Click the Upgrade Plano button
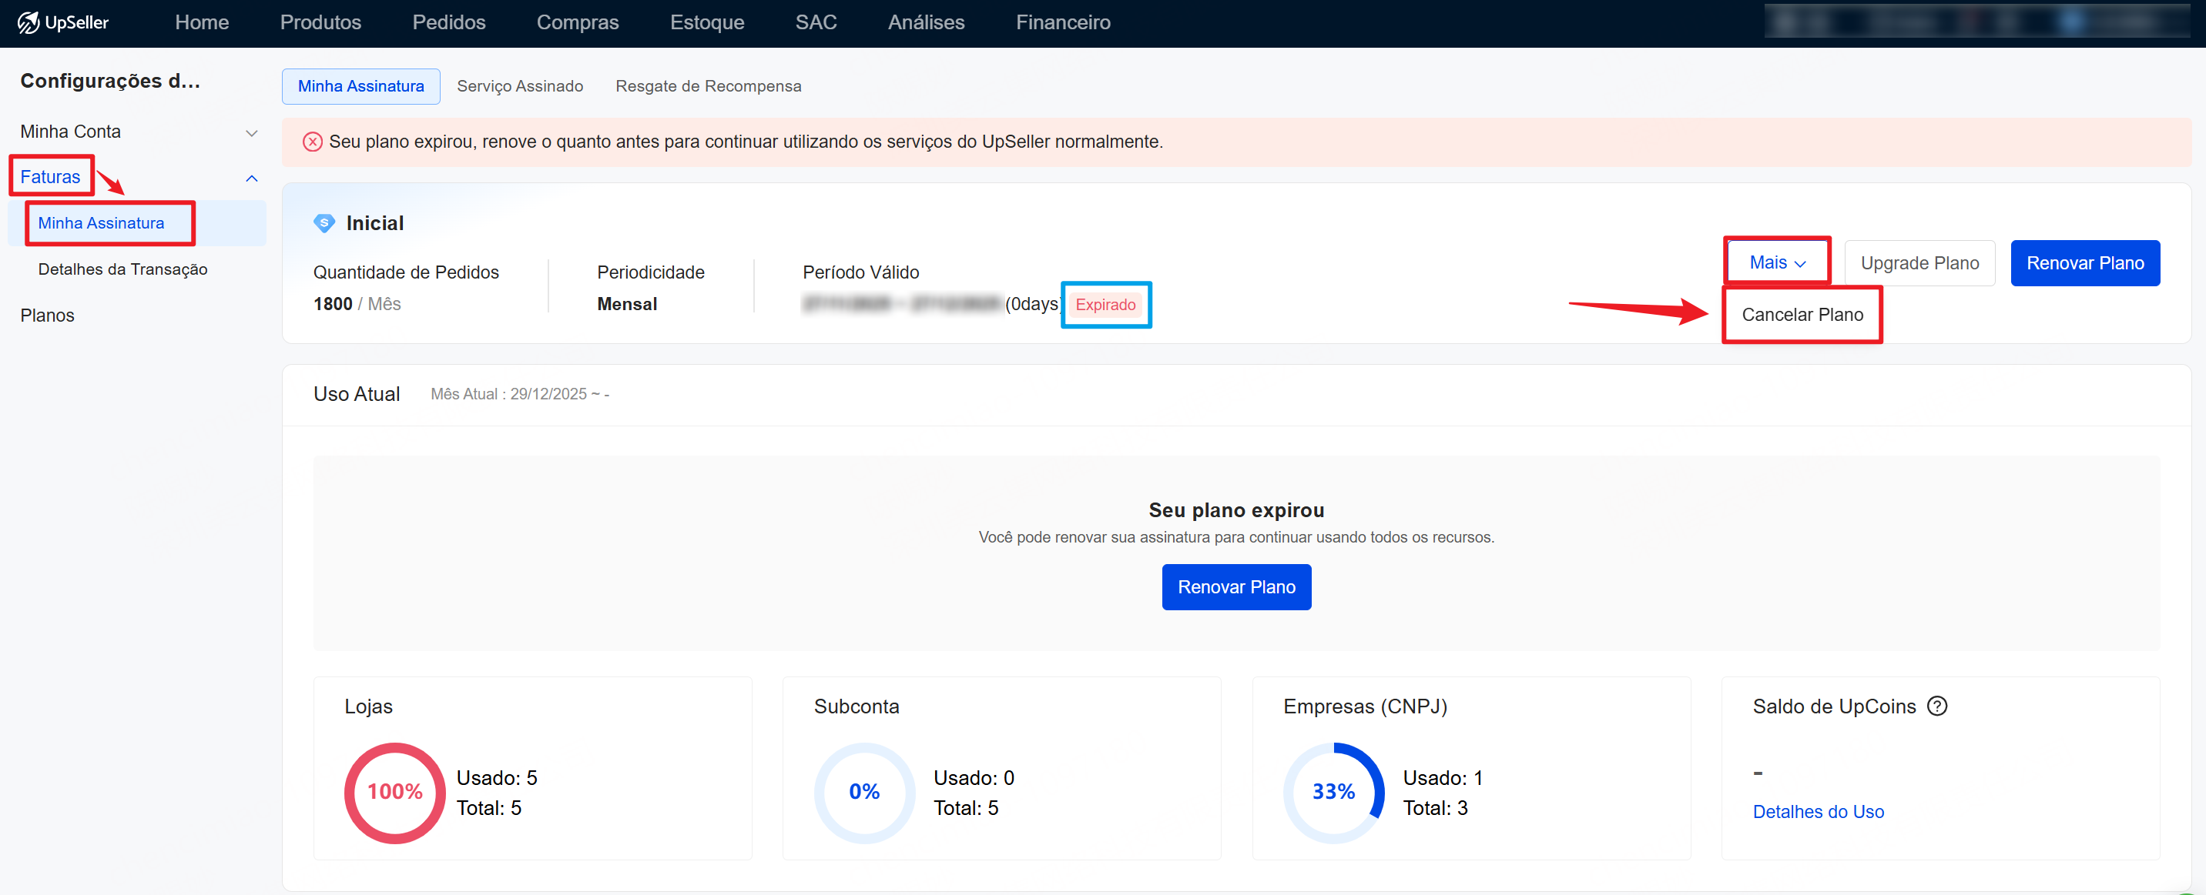The image size is (2206, 895). [x=1919, y=263]
